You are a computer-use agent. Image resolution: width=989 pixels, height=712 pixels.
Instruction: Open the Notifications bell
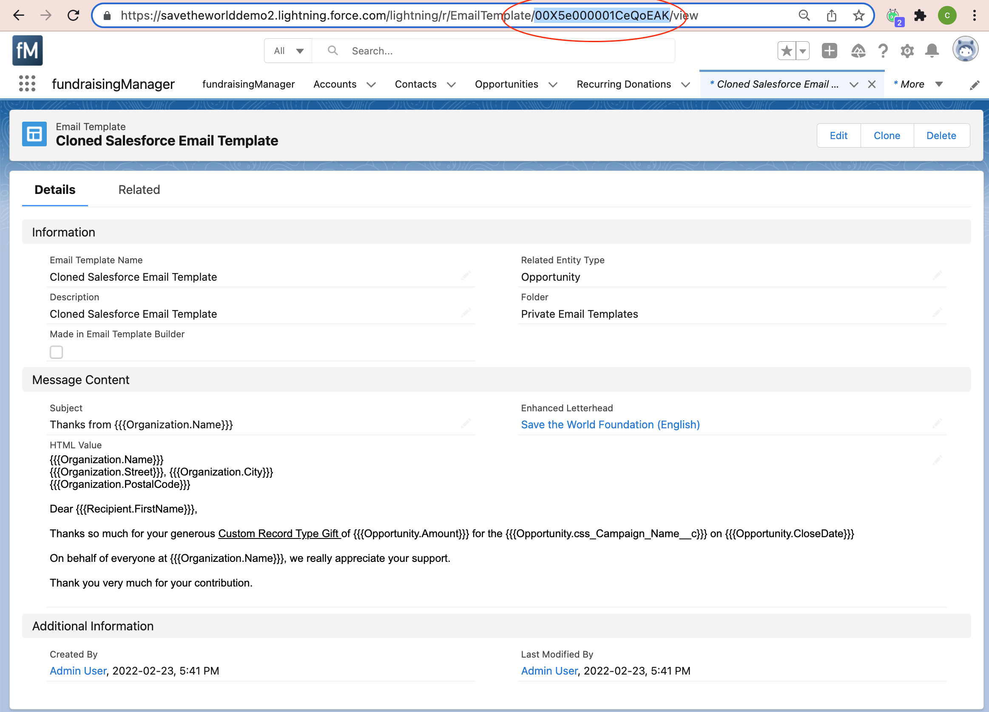click(x=932, y=51)
